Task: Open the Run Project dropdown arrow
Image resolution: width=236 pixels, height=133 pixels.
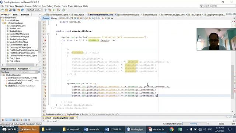Action: (x=56, y=10)
